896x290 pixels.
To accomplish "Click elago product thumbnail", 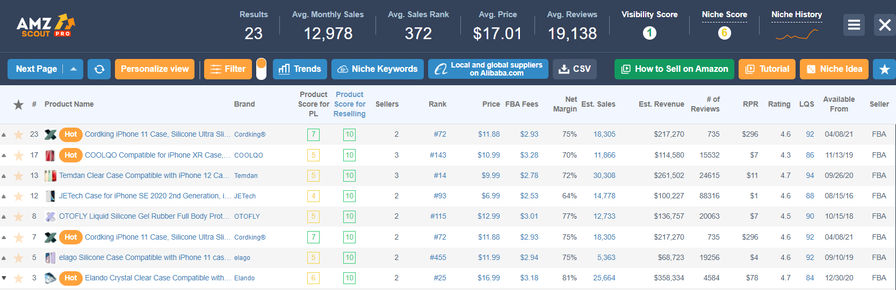I will tap(50, 258).
